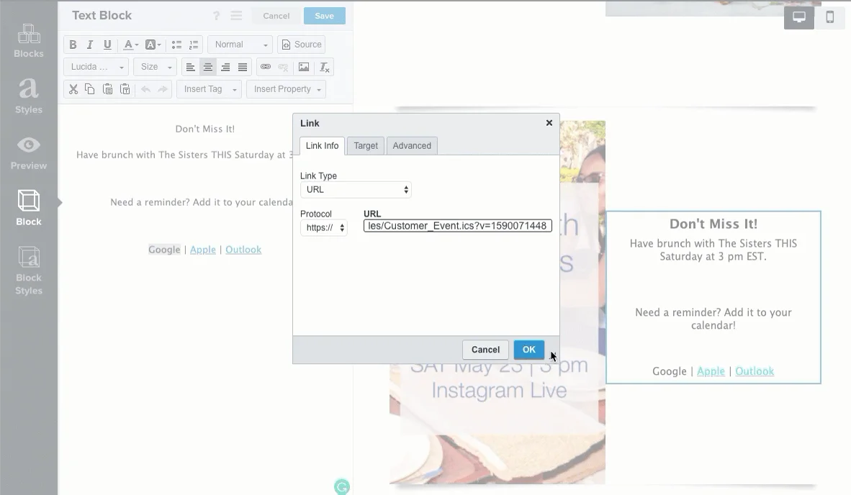Select the Block sidebar item
The width and height of the screenshot is (851, 495).
click(x=29, y=208)
